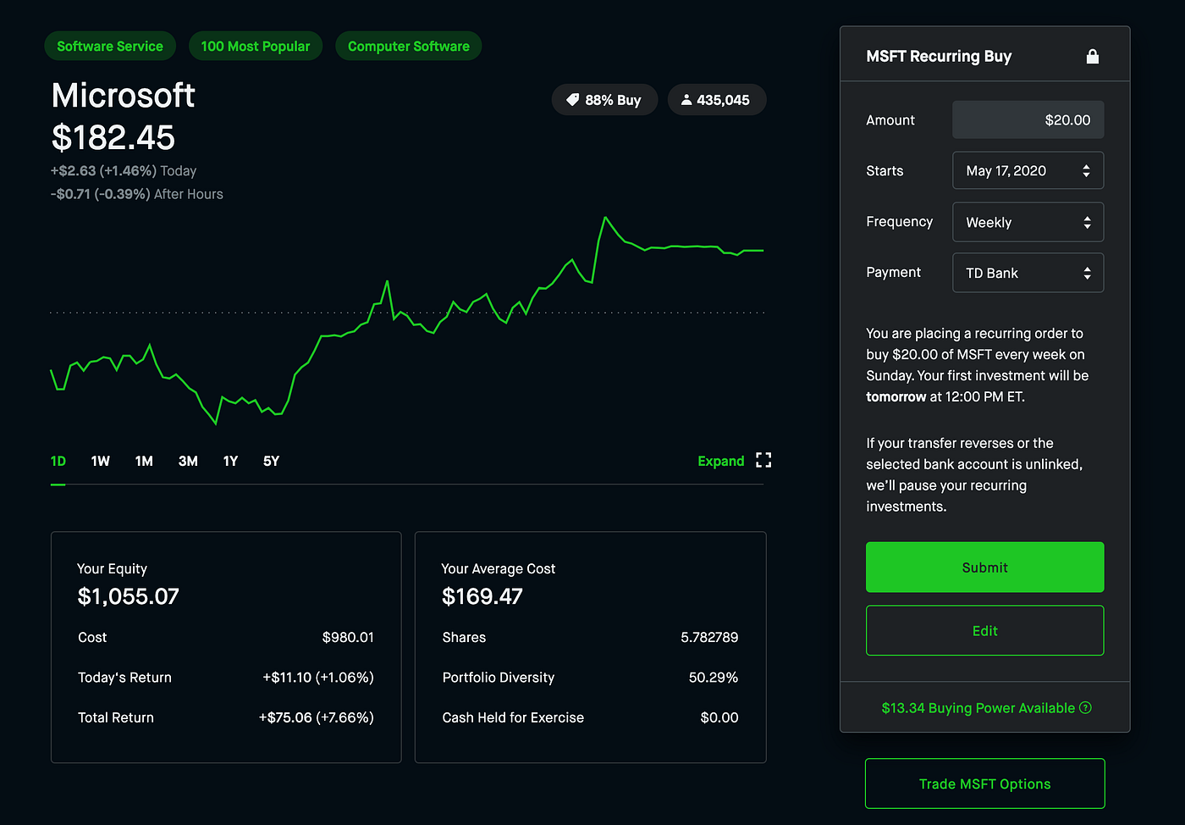Click the expand brackets icon beside Expand
Image resolution: width=1185 pixels, height=825 pixels.
click(763, 461)
